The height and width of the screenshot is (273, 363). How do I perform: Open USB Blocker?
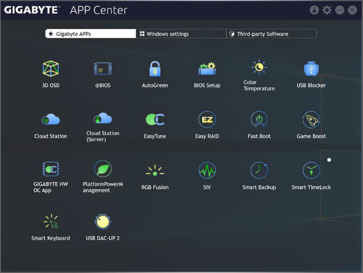tap(311, 69)
